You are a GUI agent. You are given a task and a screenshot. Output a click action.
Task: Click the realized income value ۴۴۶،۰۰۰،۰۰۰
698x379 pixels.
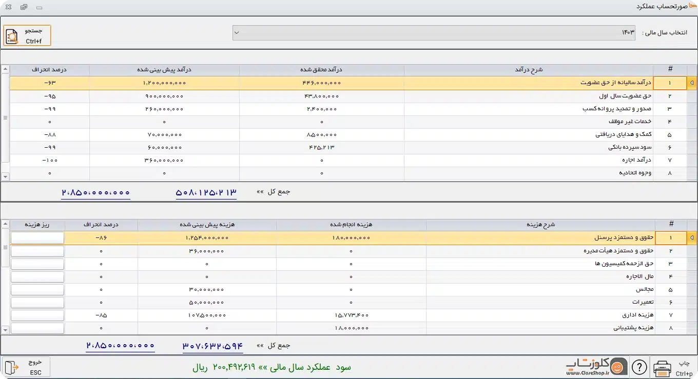[x=322, y=83]
